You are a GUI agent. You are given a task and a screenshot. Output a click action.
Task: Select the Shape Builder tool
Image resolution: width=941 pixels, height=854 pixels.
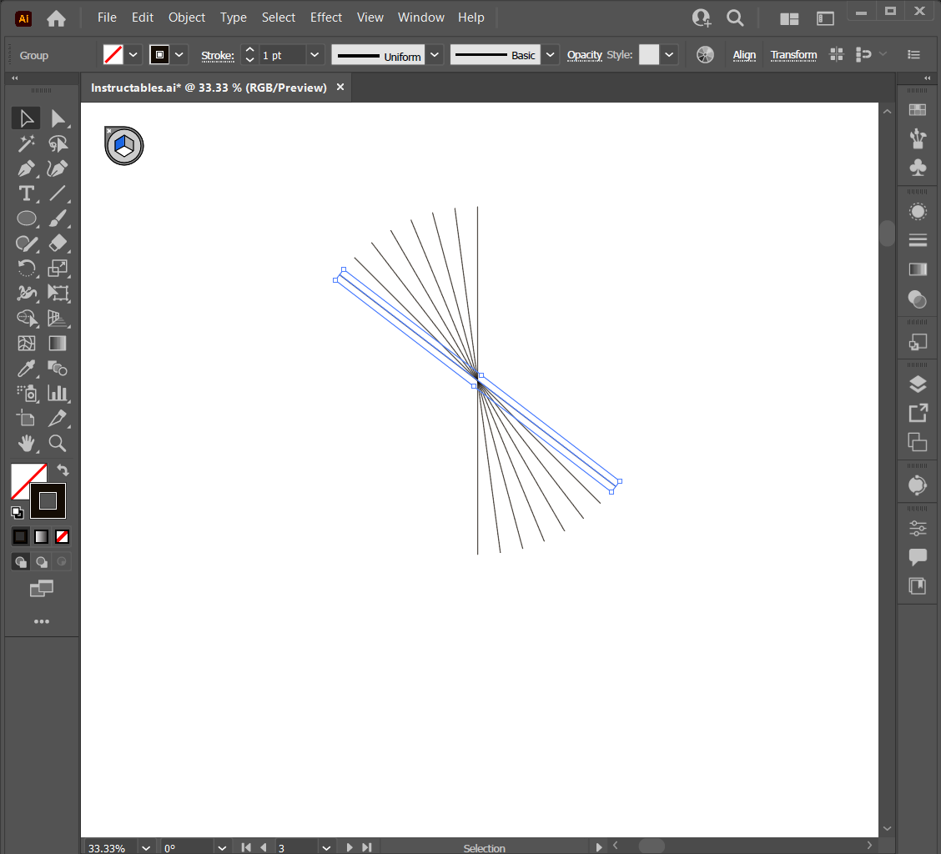(26, 318)
